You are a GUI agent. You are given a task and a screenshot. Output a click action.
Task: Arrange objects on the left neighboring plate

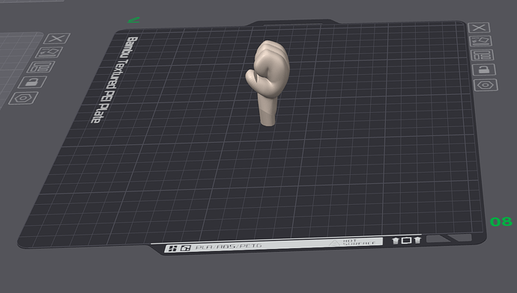point(40,67)
